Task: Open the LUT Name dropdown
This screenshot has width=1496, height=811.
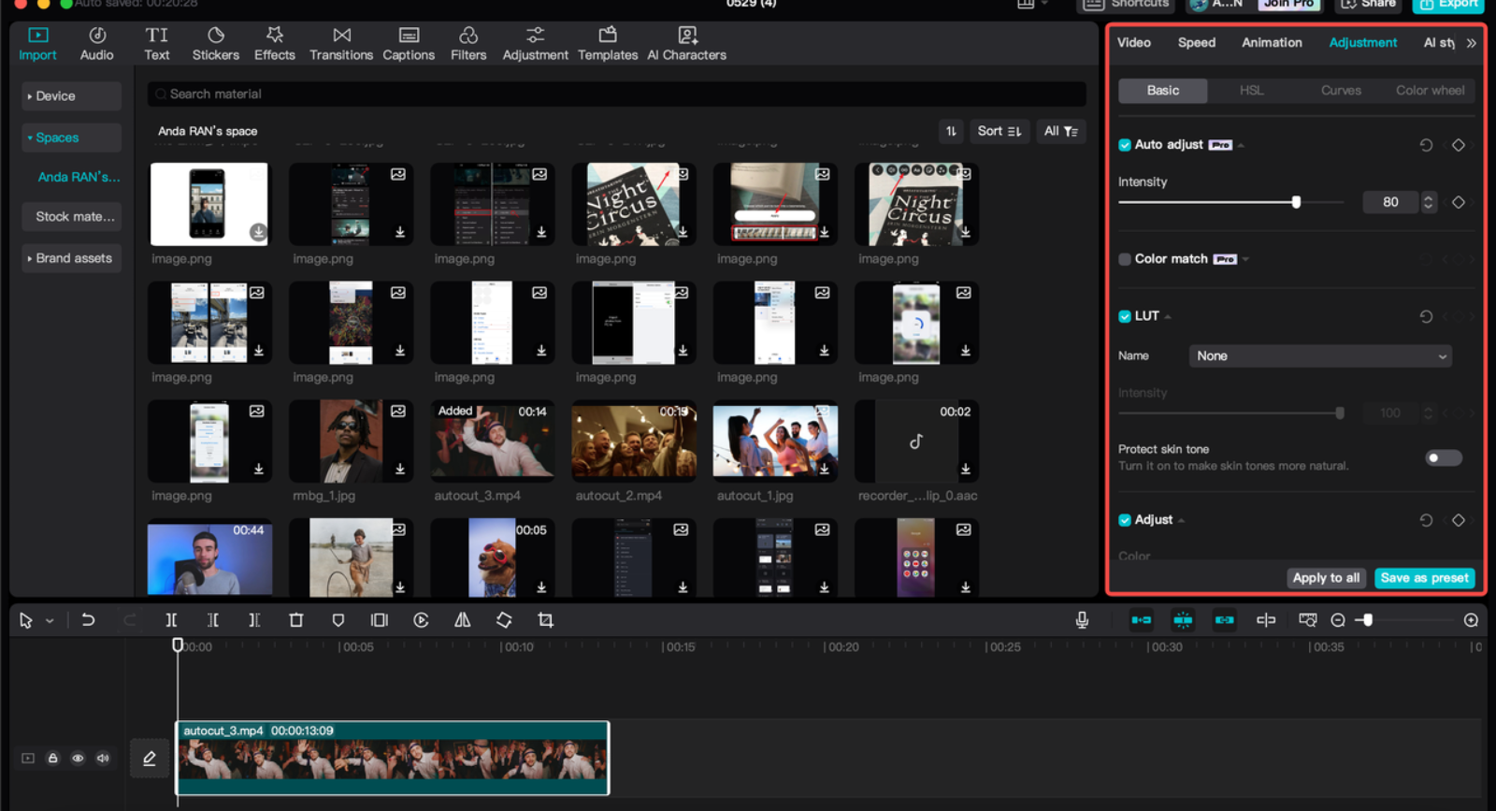Action: (x=1319, y=356)
